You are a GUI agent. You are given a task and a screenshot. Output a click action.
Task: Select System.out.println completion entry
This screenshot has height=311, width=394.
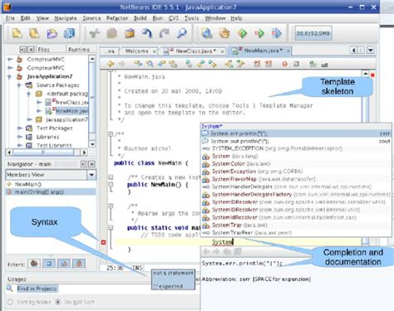pos(296,141)
